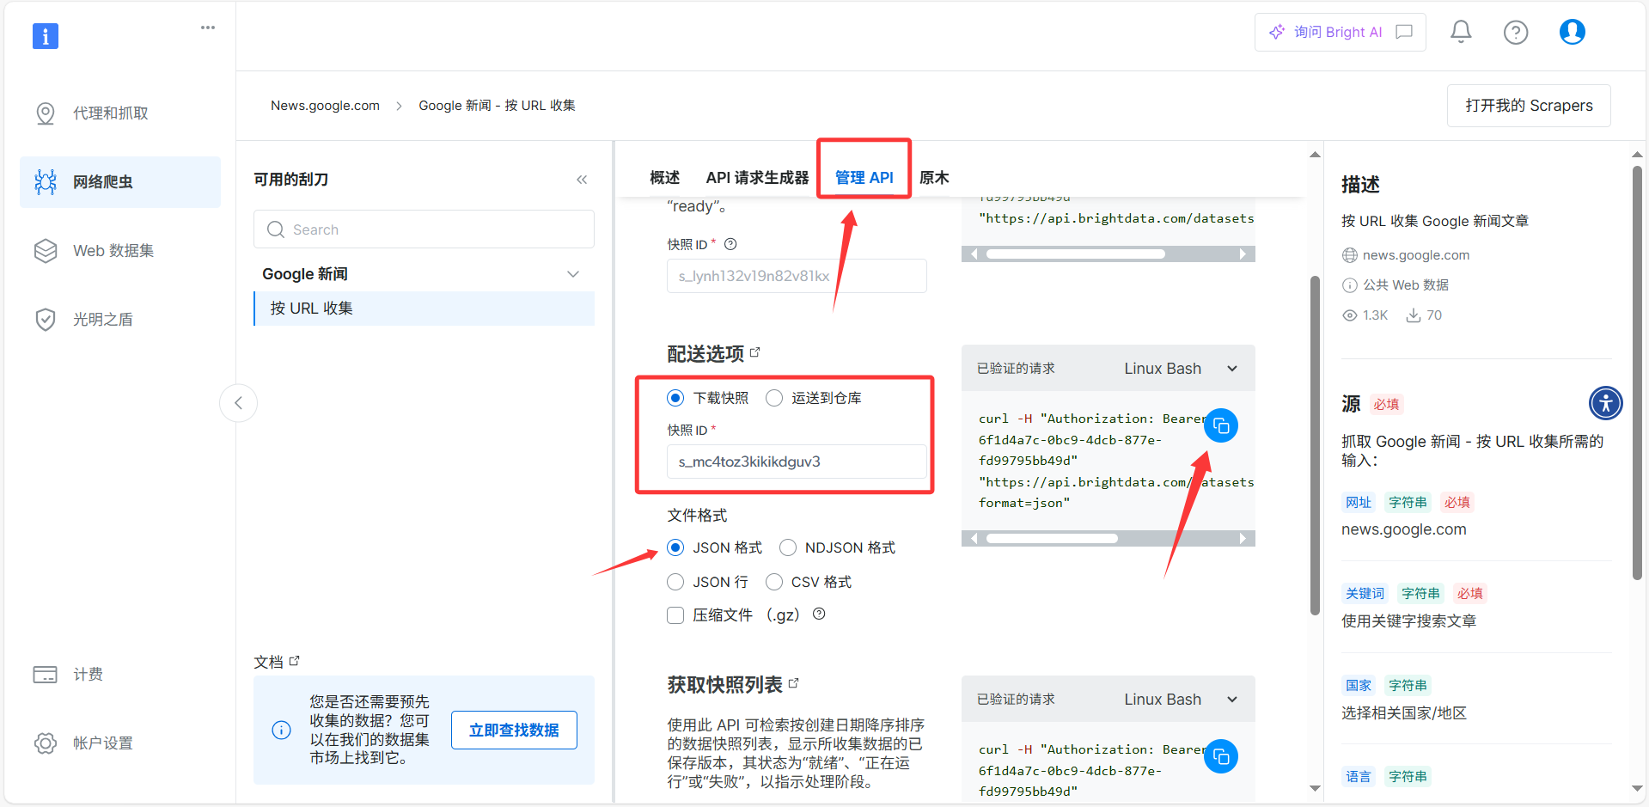1649x807 pixels.
Task: Click the greyed upper 快照 ID input
Action: [x=797, y=276]
